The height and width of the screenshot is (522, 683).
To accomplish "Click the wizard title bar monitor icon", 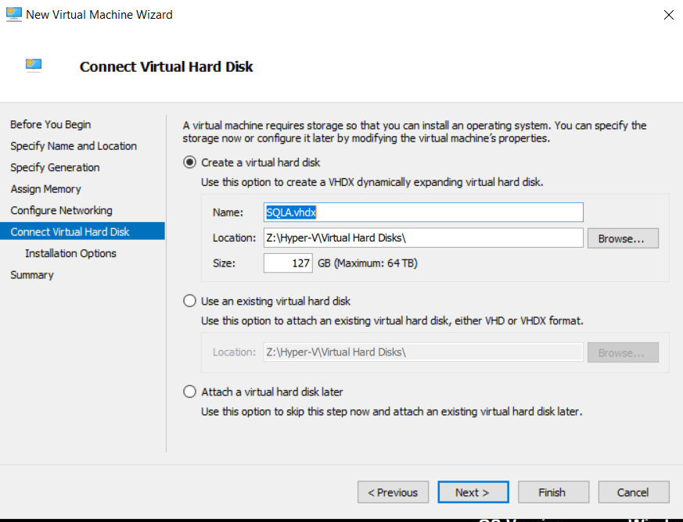I will tap(13, 14).
